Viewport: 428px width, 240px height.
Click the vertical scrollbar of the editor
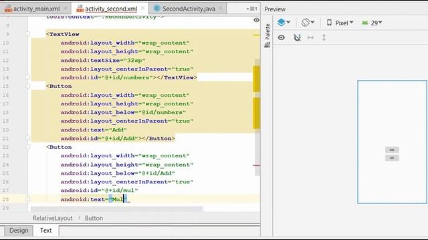(257, 117)
